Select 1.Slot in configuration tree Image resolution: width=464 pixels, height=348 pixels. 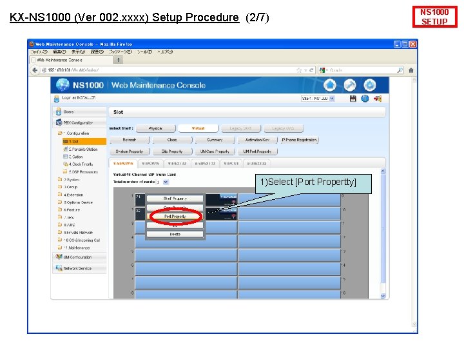[84, 141]
